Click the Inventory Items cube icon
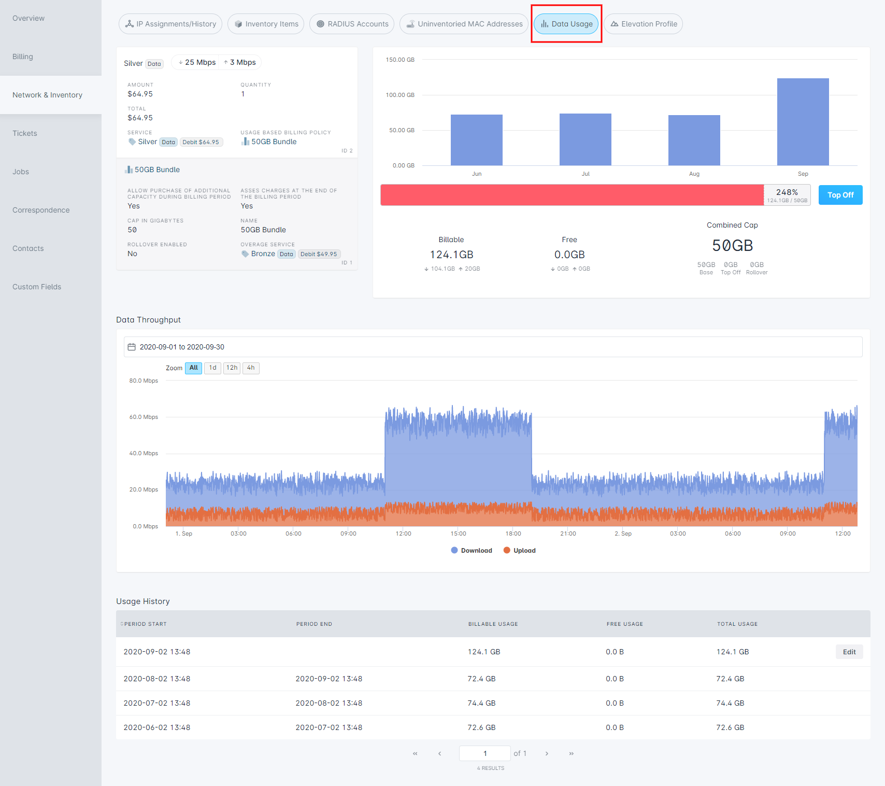The image size is (885, 786). click(x=238, y=24)
